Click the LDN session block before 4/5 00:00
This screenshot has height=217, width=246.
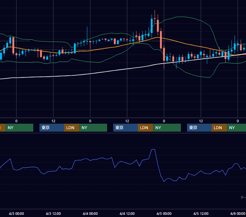tap(145, 128)
